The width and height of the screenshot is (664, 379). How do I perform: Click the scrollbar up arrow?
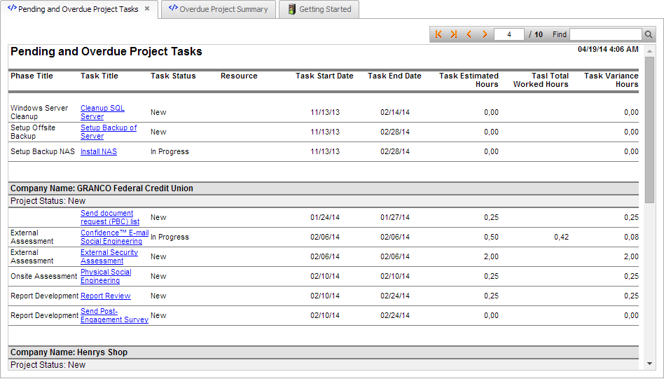[649, 51]
